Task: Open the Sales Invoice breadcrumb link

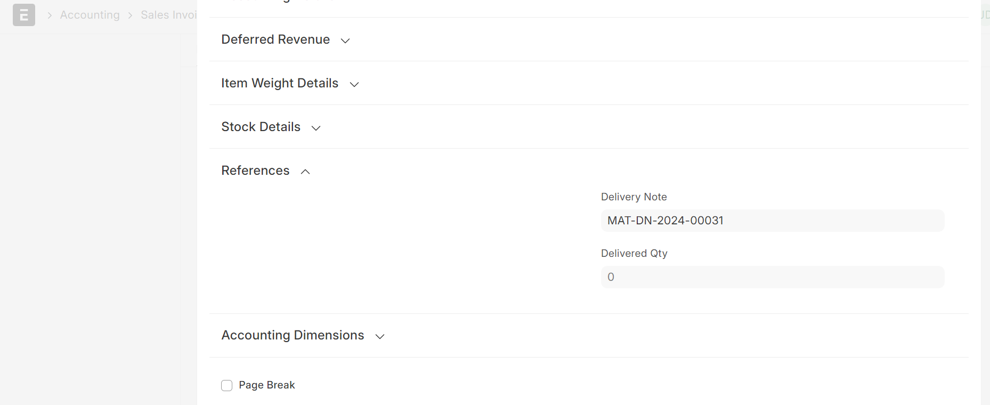Action: 169,15
